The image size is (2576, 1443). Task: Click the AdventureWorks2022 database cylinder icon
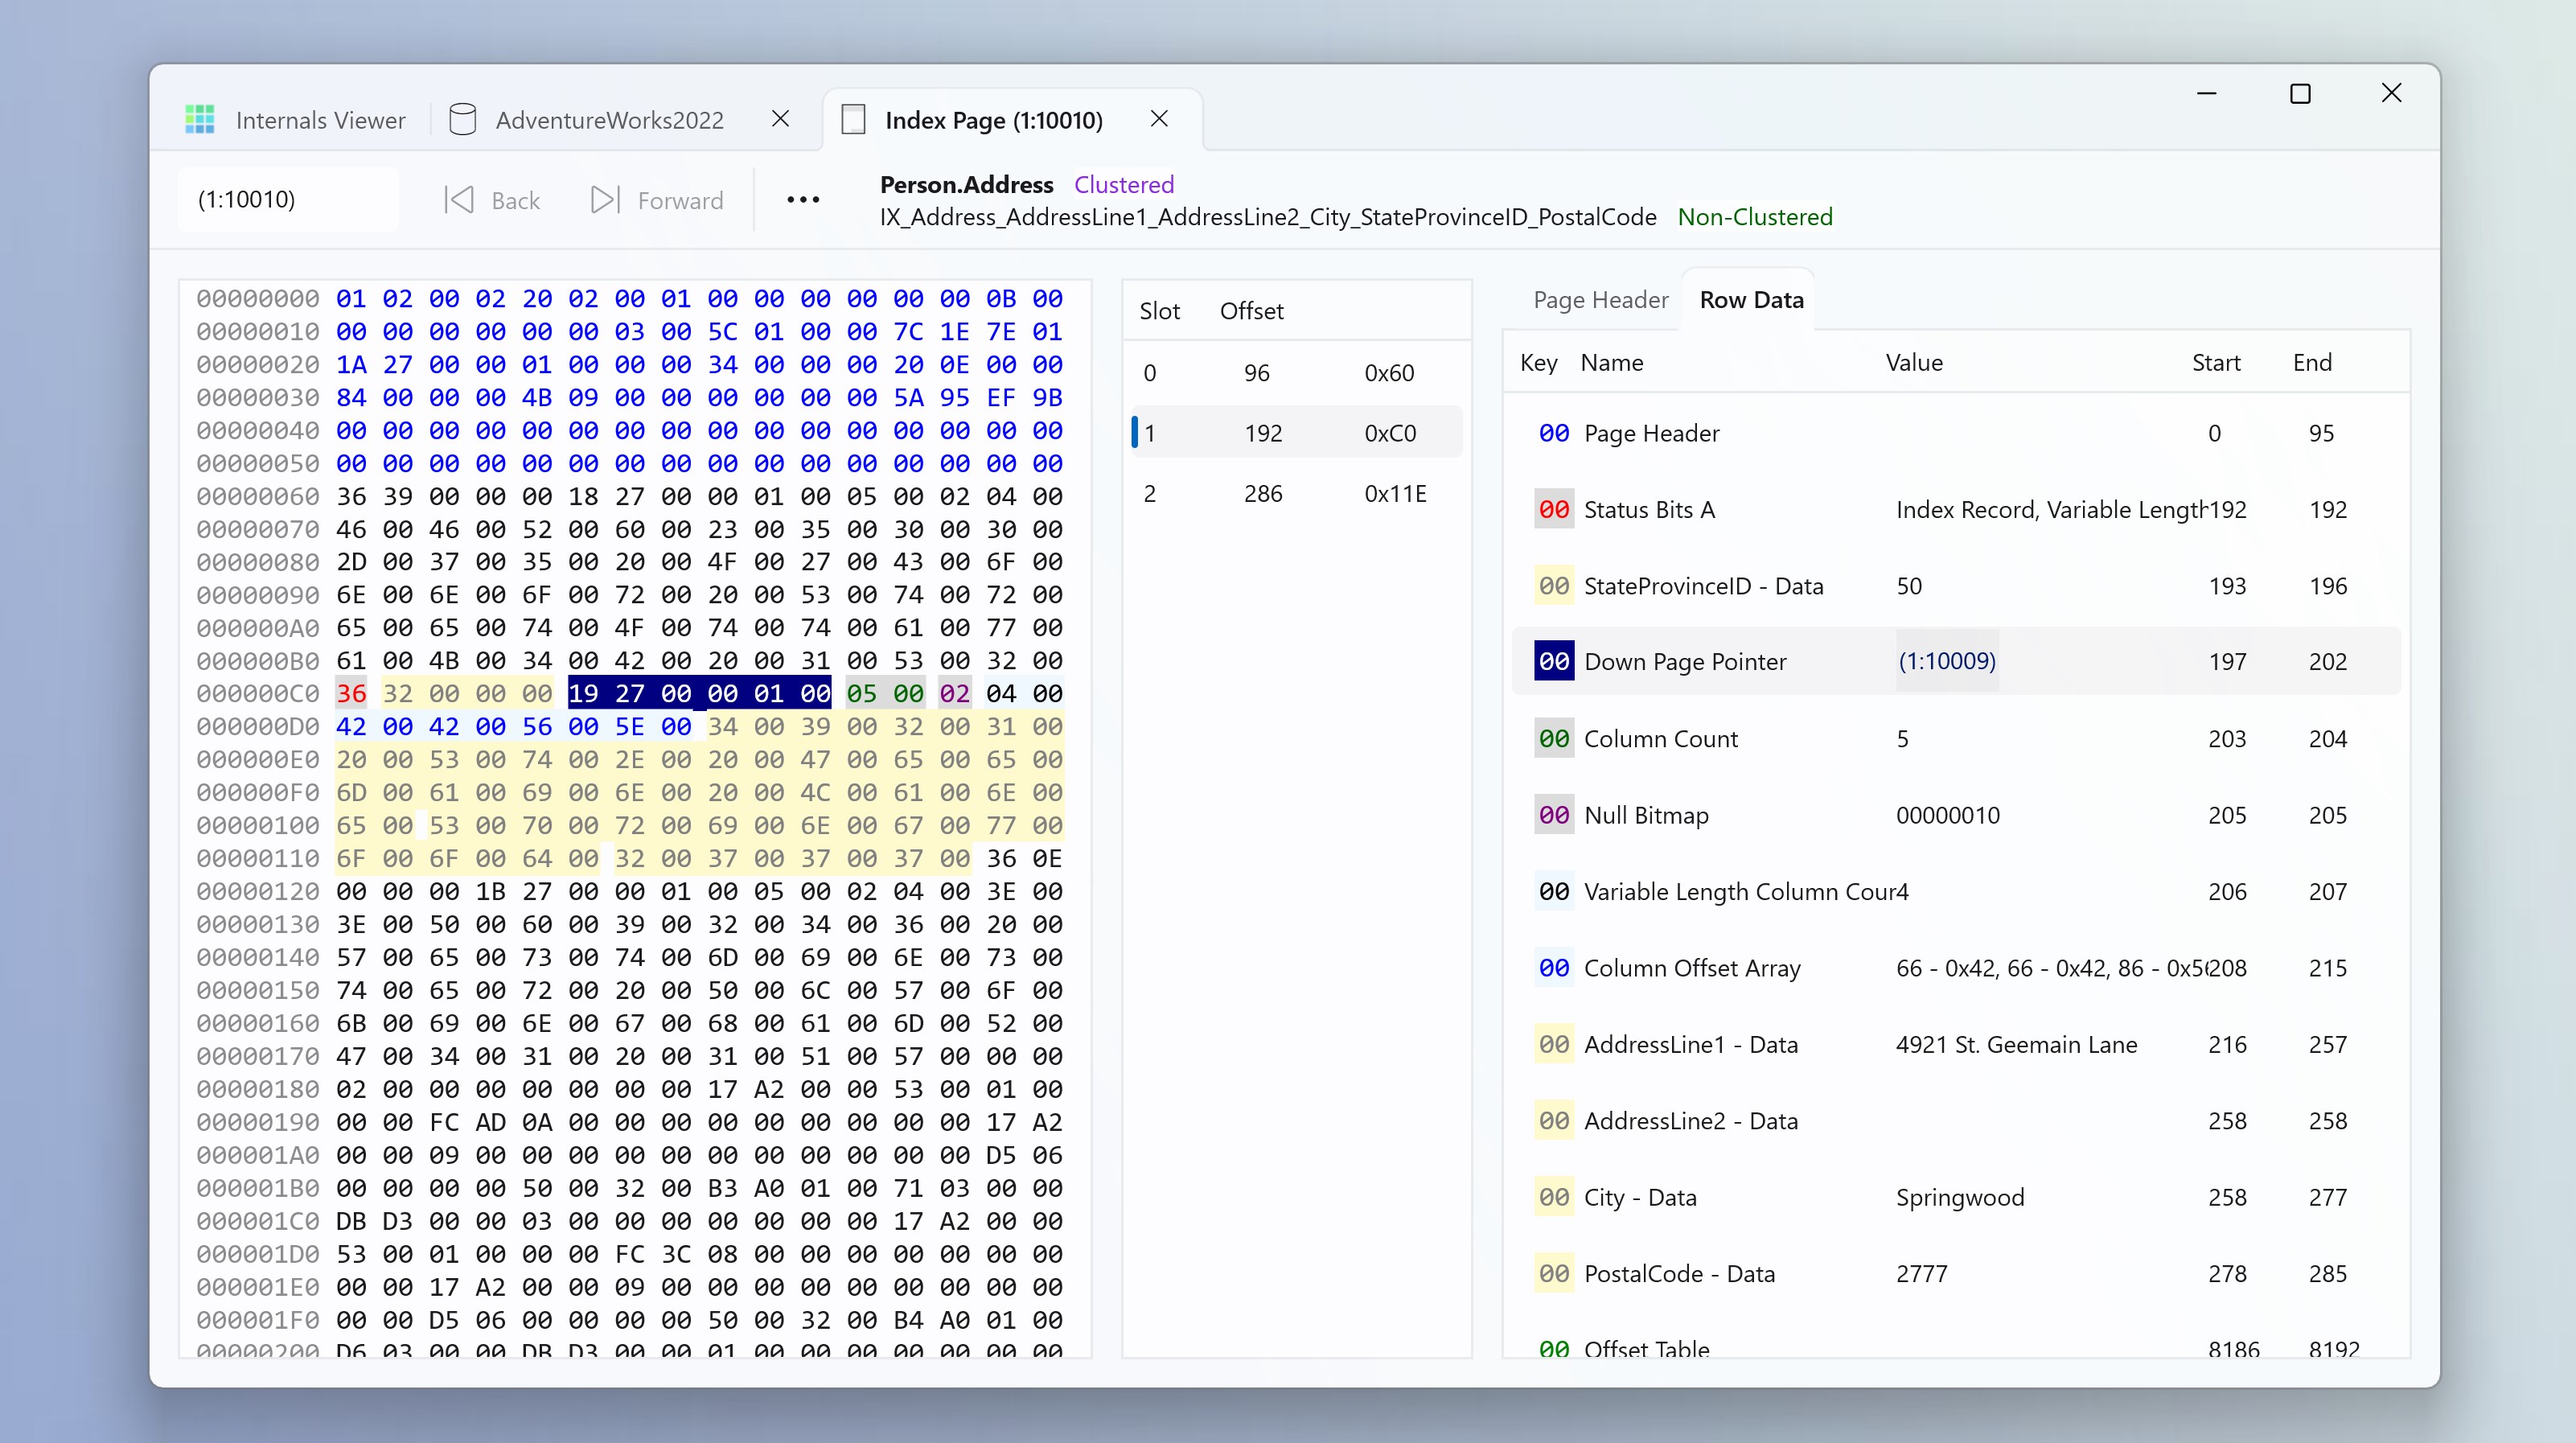coord(462,120)
